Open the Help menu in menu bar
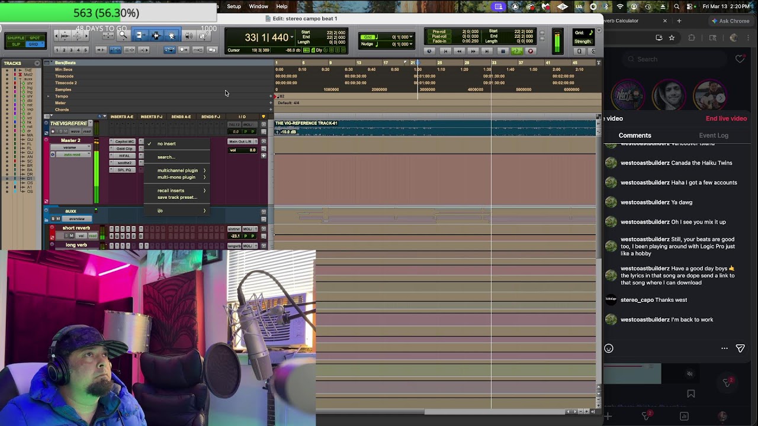Screen dimensions: 758x426 [282, 7]
